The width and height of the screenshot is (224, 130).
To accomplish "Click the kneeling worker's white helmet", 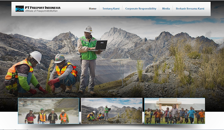I will [36, 57].
